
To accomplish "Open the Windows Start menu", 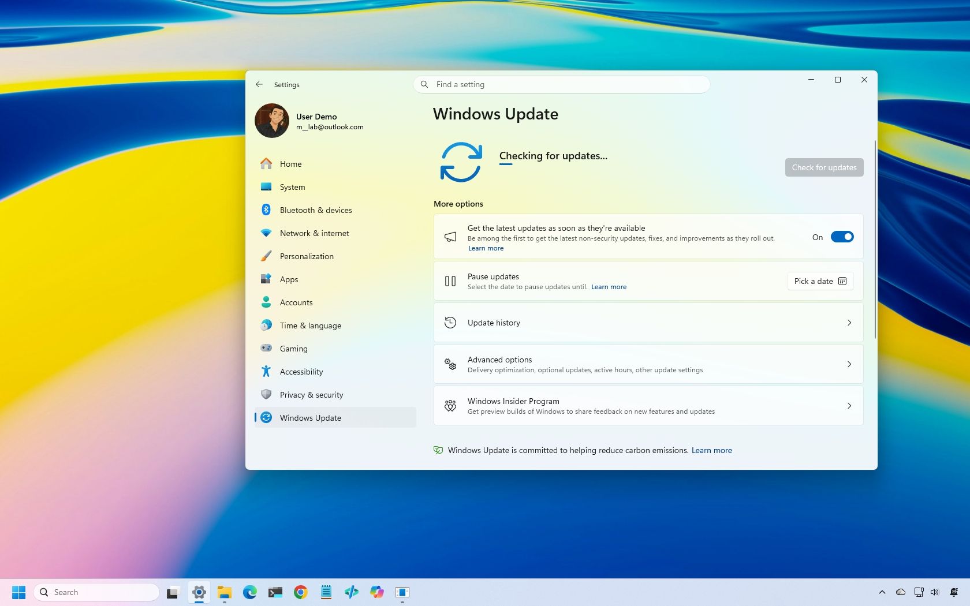I will click(18, 593).
